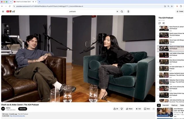Screen dimensions: 184x119
Task: Play the Rose Byrne & Emily episode
Action: tap(170, 62)
